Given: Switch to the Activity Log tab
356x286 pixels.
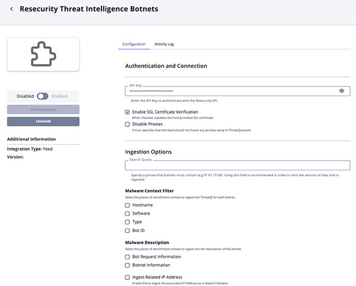Looking at the screenshot, I should [164, 44].
